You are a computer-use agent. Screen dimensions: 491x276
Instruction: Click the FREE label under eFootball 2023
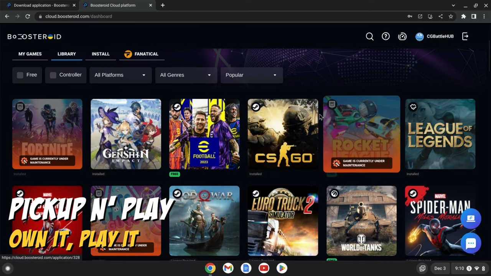(175, 174)
